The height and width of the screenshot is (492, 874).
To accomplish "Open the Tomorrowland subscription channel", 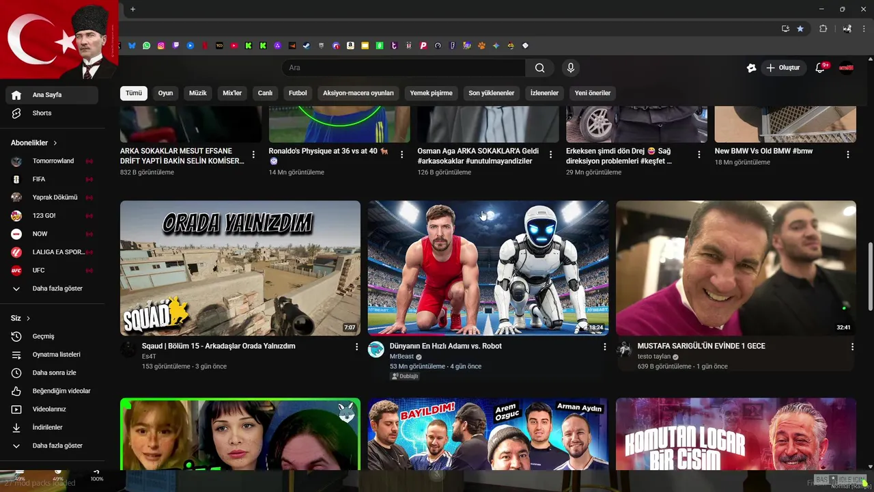I will [x=52, y=161].
